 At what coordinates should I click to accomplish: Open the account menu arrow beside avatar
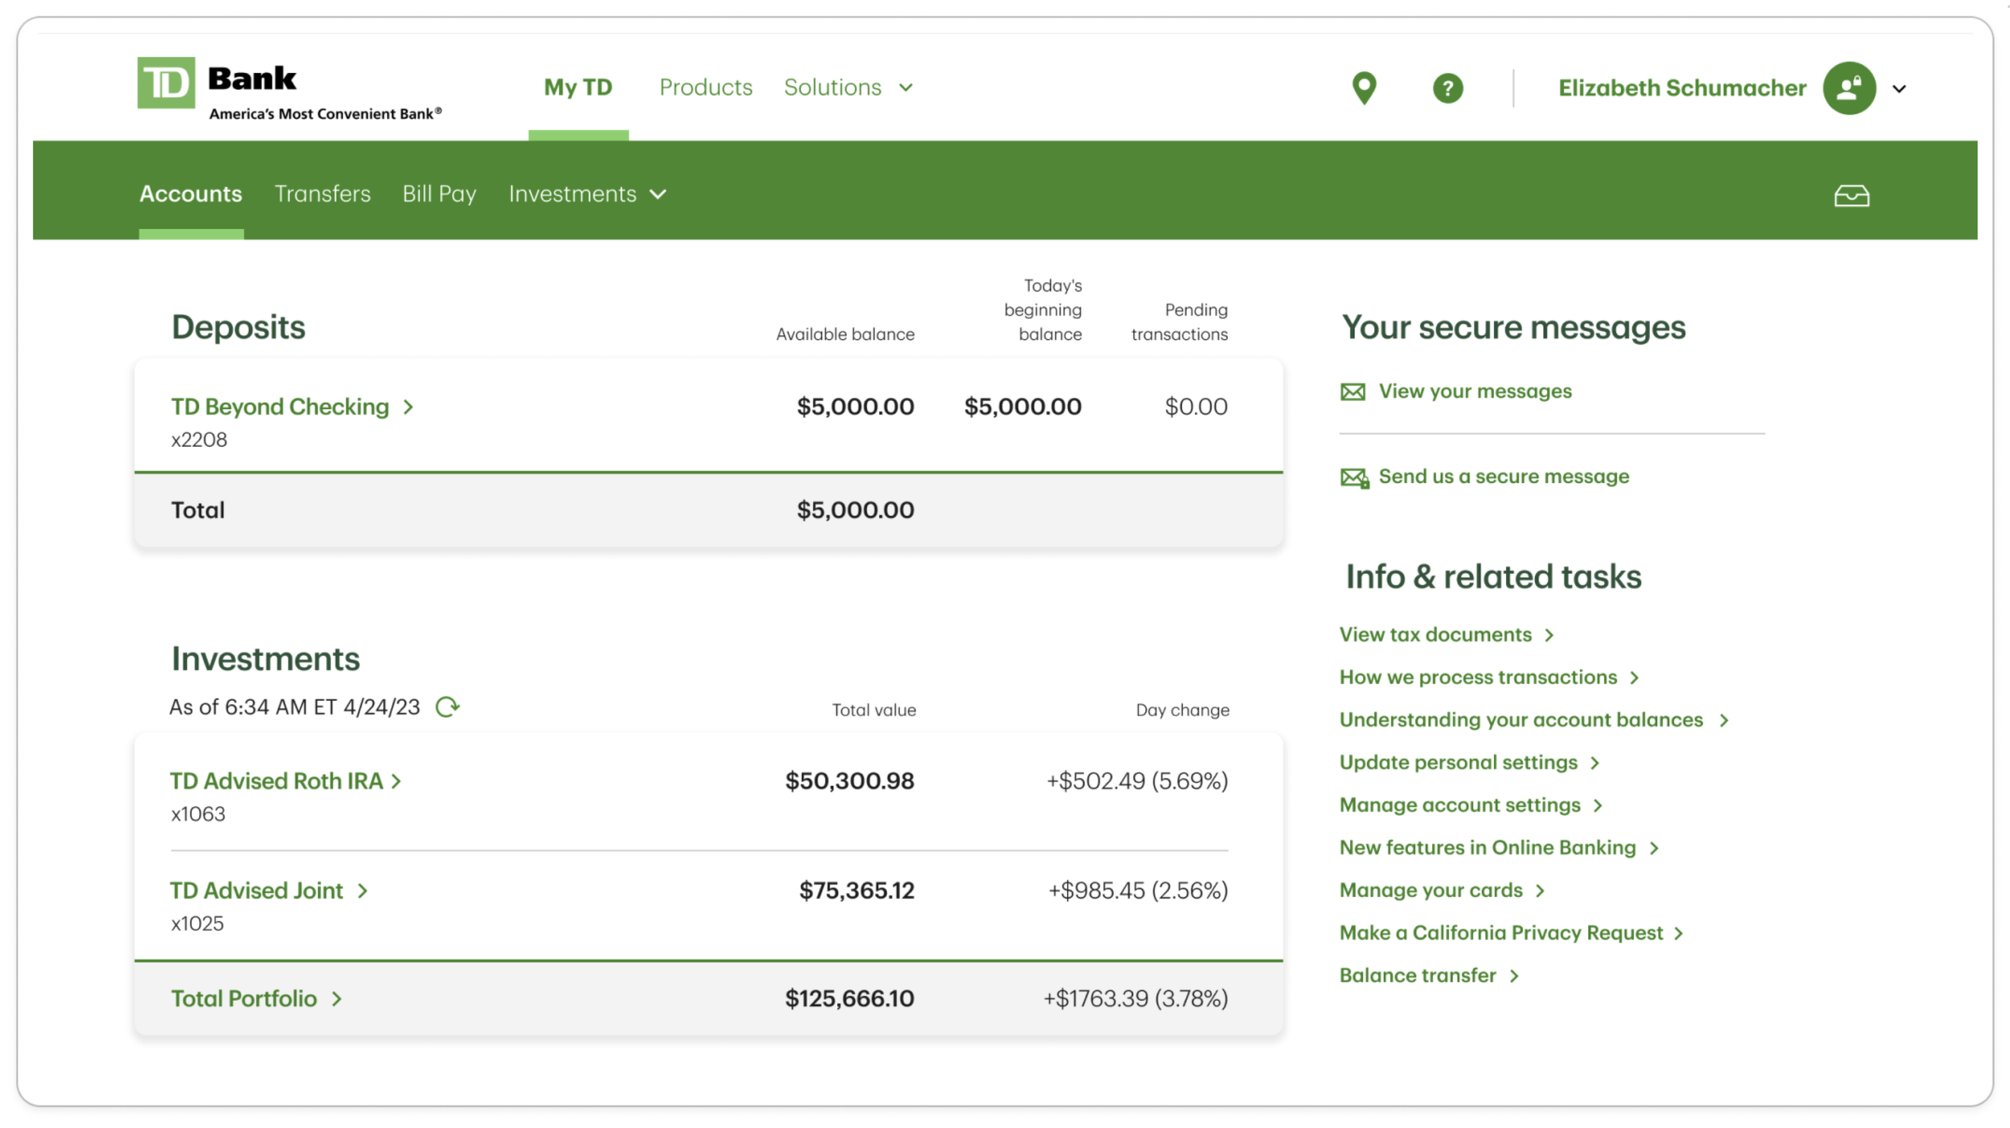point(1899,88)
